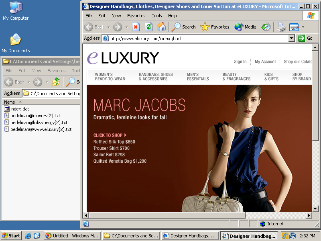Open the File menu in Internet Explorer

point(89,16)
